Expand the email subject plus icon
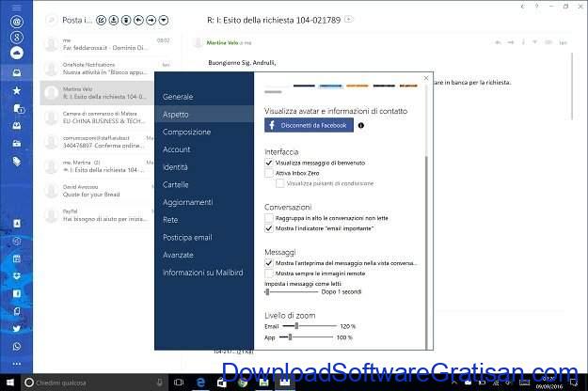Viewport: 588px width, 391px height. (x=349, y=19)
